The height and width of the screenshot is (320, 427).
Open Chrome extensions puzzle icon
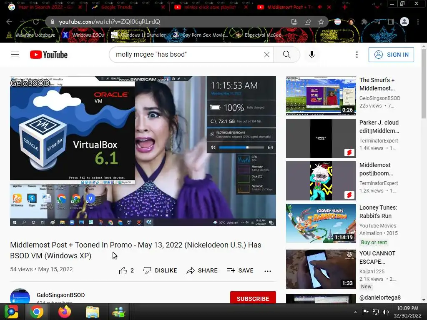(364, 22)
